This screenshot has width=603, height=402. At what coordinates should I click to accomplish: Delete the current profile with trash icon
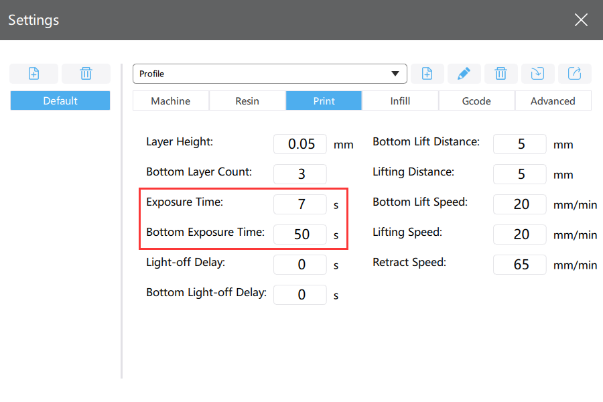point(500,74)
